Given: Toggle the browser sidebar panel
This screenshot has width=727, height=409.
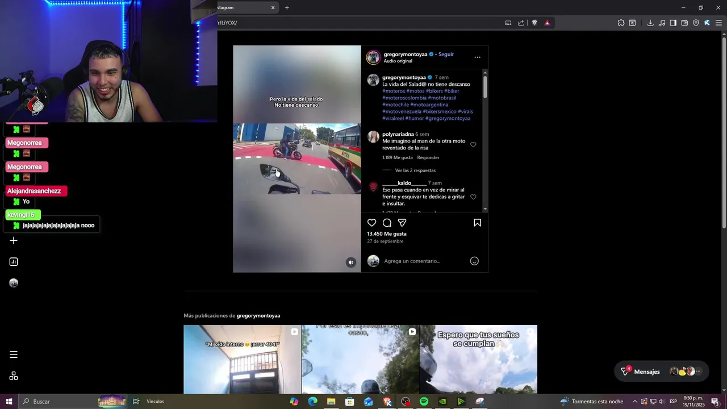Looking at the screenshot, I should click(673, 23).
